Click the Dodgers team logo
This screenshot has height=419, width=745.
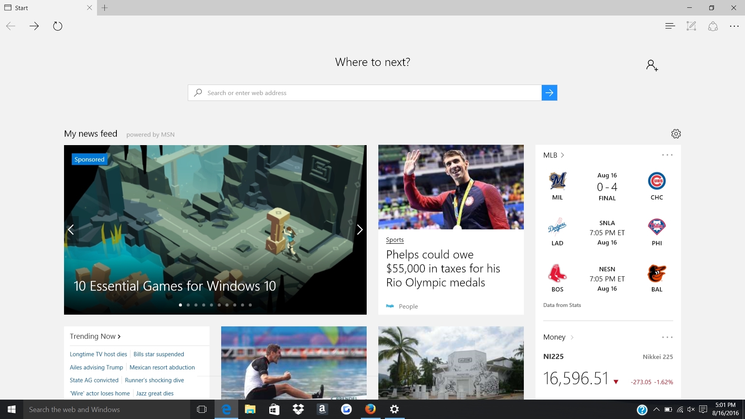point(557,227)
